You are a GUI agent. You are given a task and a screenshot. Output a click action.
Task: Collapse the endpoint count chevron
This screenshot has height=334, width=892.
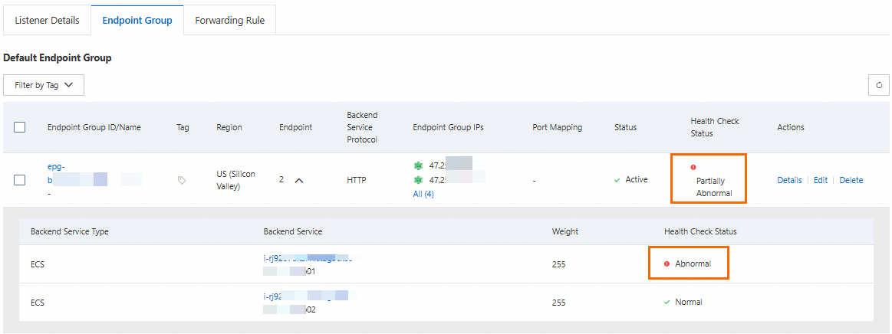tap(299, 180)
